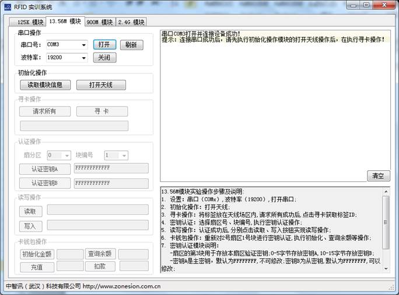Switch to the 125K 模块 tab

tap(27, 22)
